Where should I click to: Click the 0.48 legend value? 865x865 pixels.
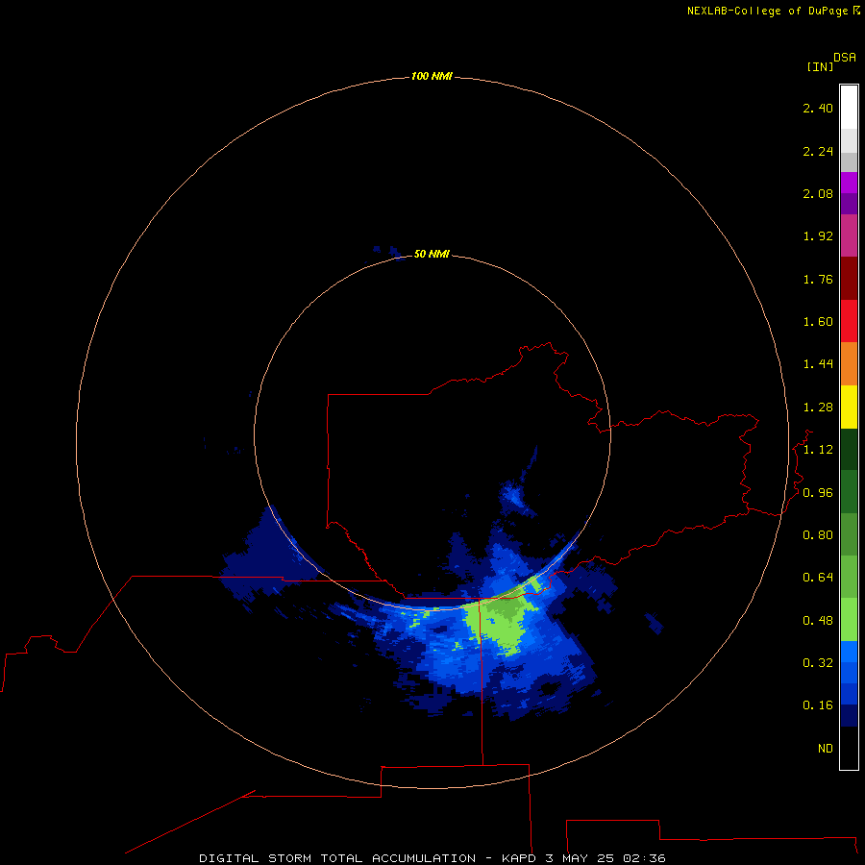(818, 621)
